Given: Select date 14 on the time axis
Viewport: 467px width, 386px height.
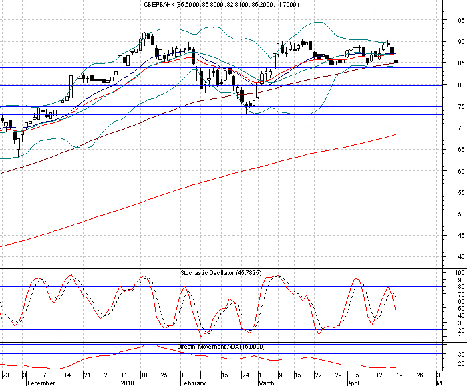Looking at the screenshot, I should pos(67,375).
